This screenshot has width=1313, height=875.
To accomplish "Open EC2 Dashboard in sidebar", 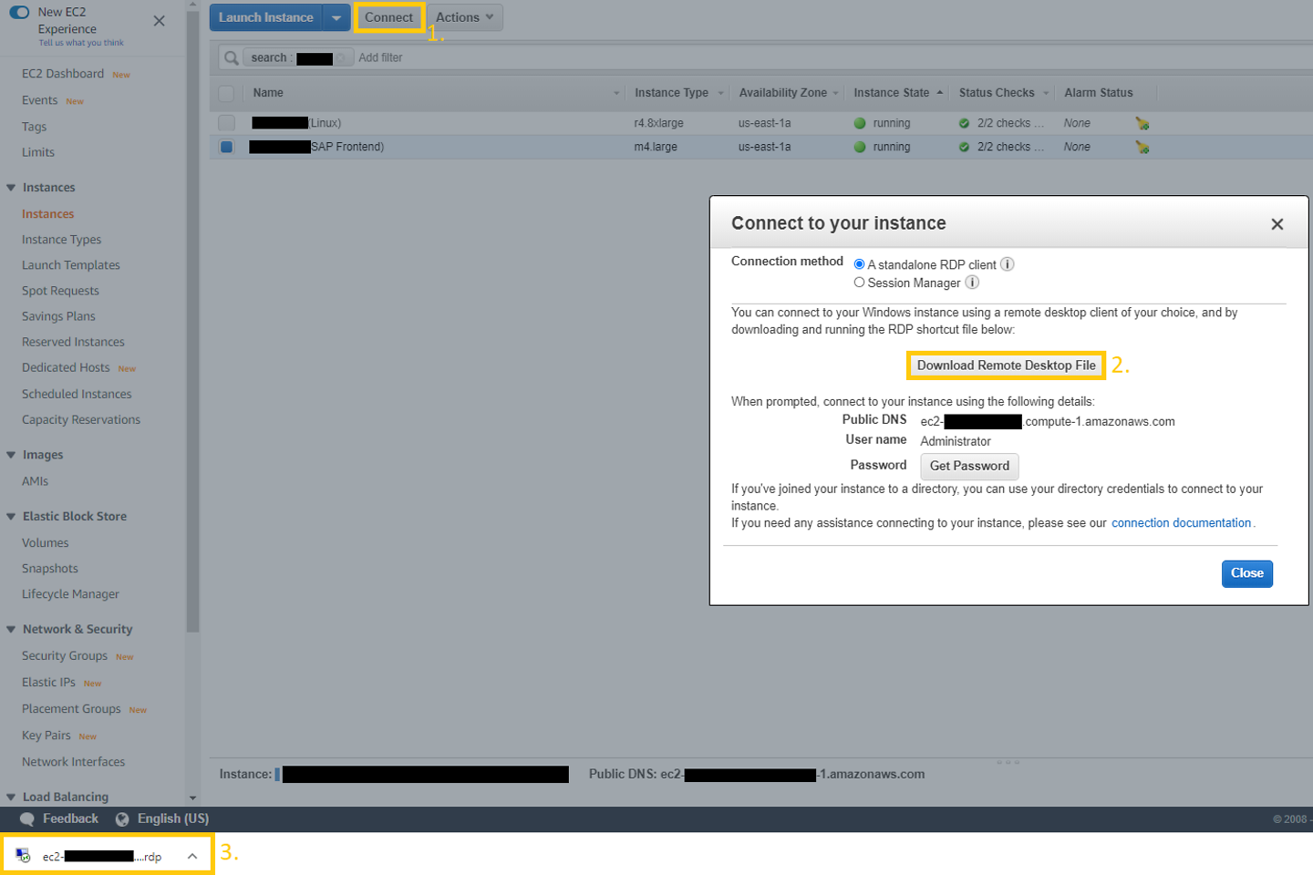I will pyautogui.click(x=63, y=74).
